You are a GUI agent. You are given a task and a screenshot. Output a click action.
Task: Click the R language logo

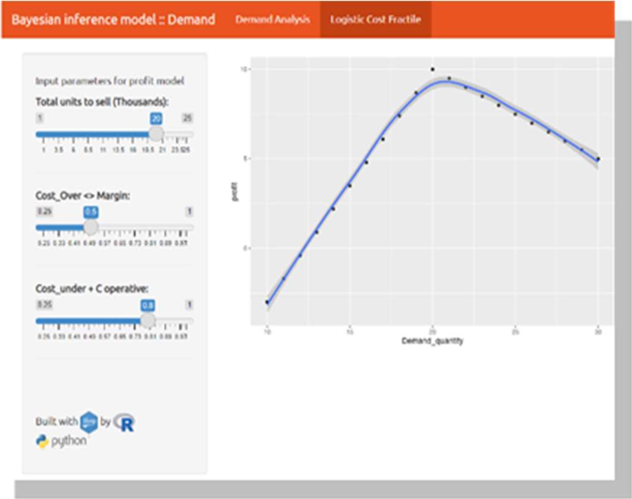125,423
